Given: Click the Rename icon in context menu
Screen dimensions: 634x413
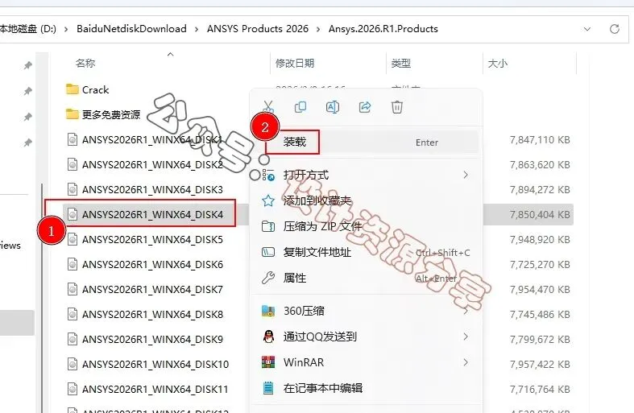Looking at the screenshot, I should click(x=333, y=107).
